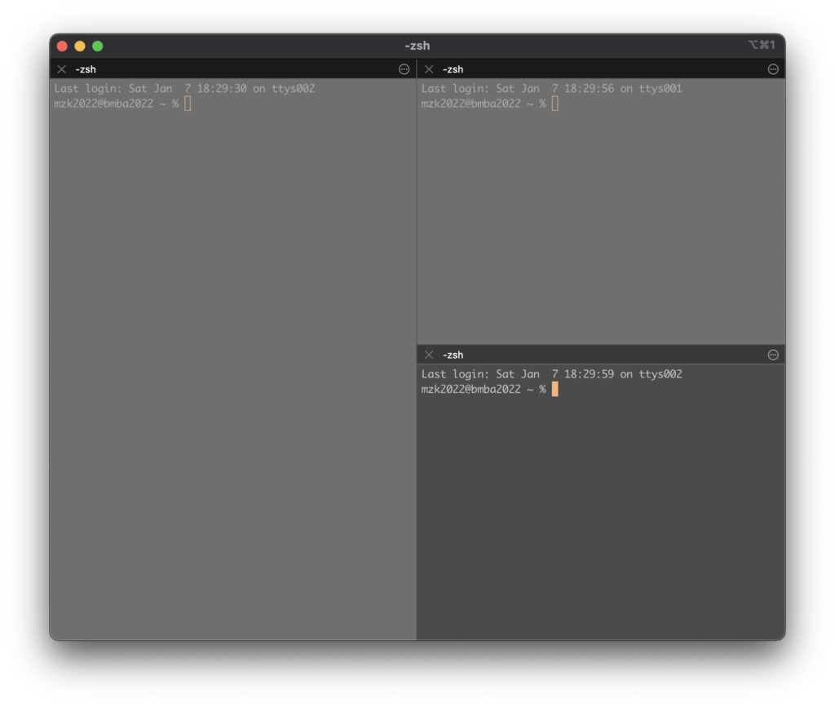835x706 pixels.
Task: Click the prompt cursor in the 18:29:30 pane
Action: (188, 104)
